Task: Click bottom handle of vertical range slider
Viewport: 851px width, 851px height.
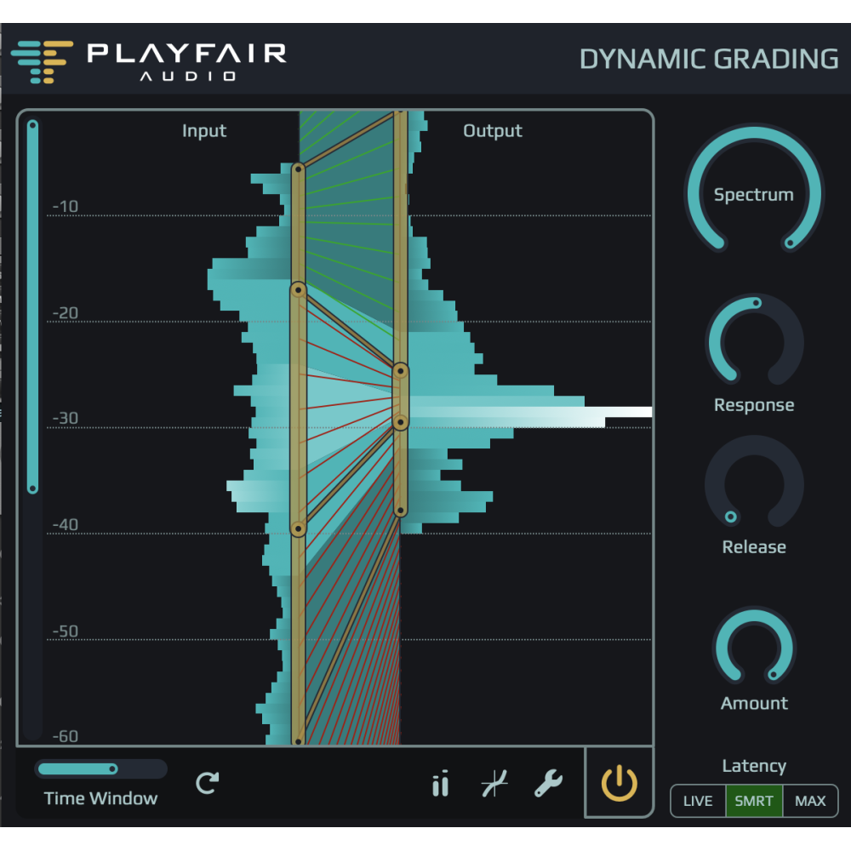Action: tap(32, 489)
